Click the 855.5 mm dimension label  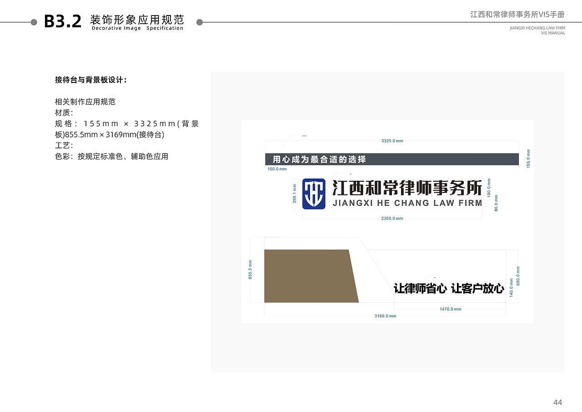[x=250, y=270]
